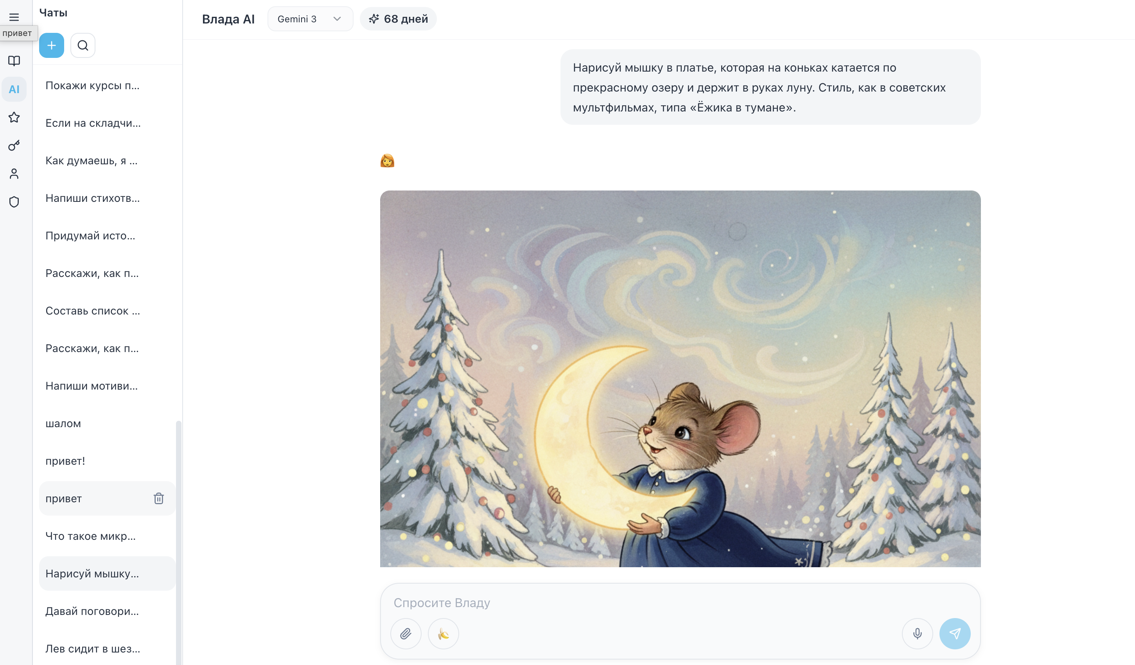The height and width of the screenshot is (665, 1135).
Task: Open the «Что такое микр...» chat
Action: click(90, 536)
